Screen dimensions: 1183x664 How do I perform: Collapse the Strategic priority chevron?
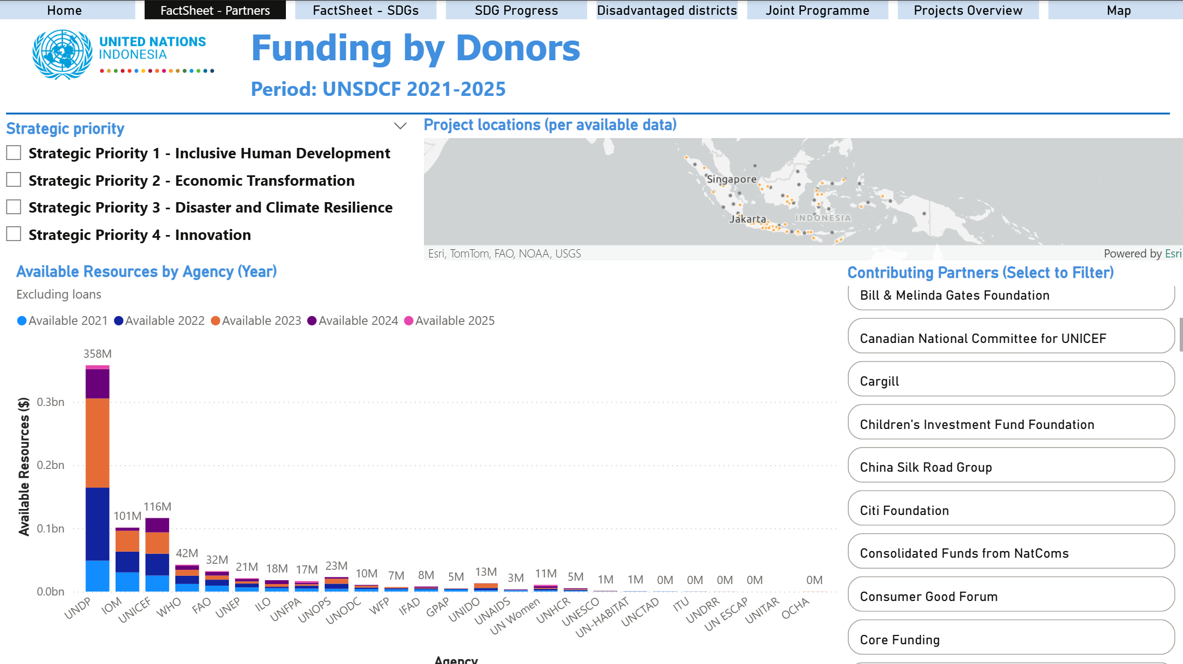(400, 126)
